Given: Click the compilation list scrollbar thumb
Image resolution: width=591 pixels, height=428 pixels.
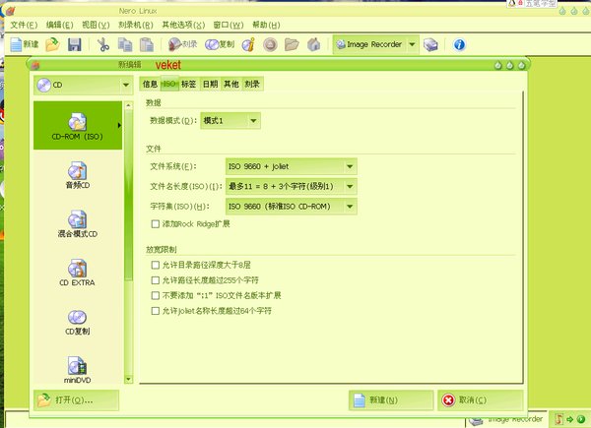Looking at the screenshot, I should [128, 195].
